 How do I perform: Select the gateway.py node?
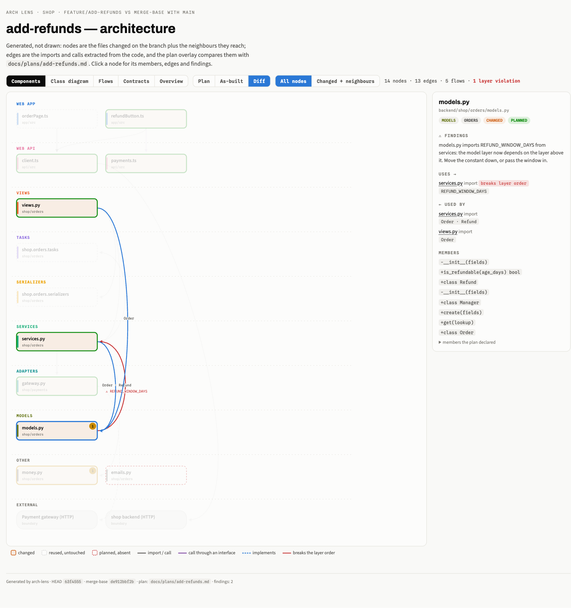click(x=57, y=386)
